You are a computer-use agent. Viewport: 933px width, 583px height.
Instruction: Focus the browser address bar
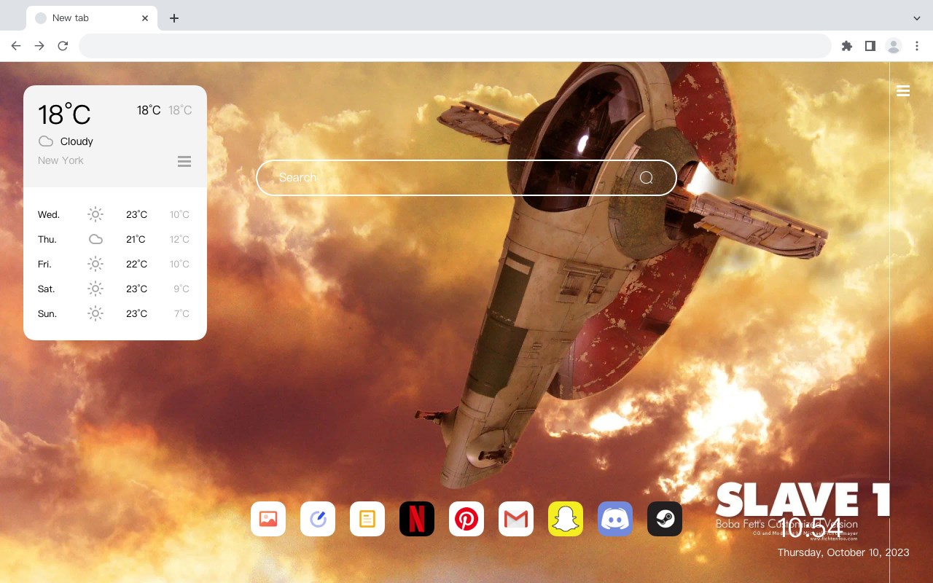tap(455, 46)
